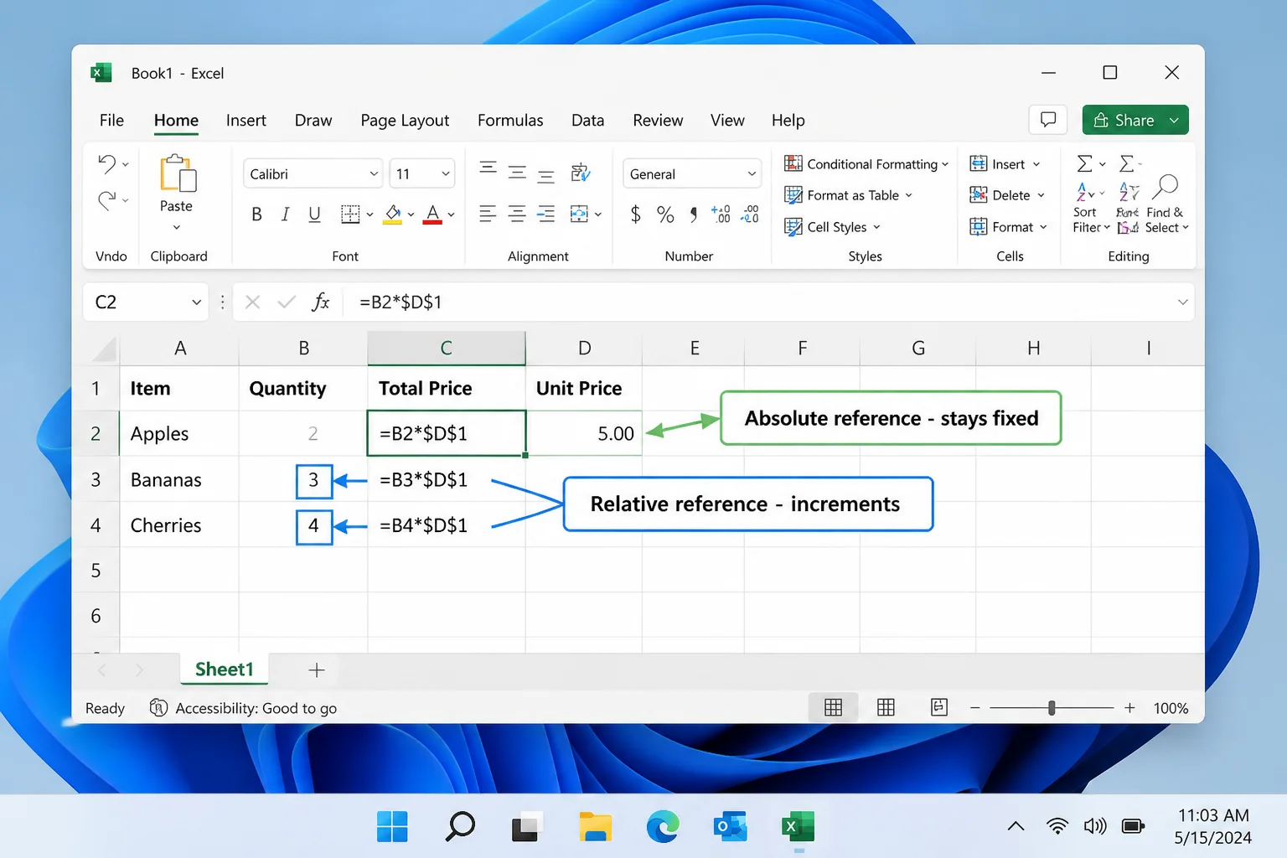Open Format as Table gallery
The image size is (1287, 858).
click(x=848, y=195)
